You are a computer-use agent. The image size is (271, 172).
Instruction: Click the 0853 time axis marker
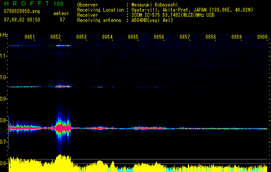tap(81, 37)
